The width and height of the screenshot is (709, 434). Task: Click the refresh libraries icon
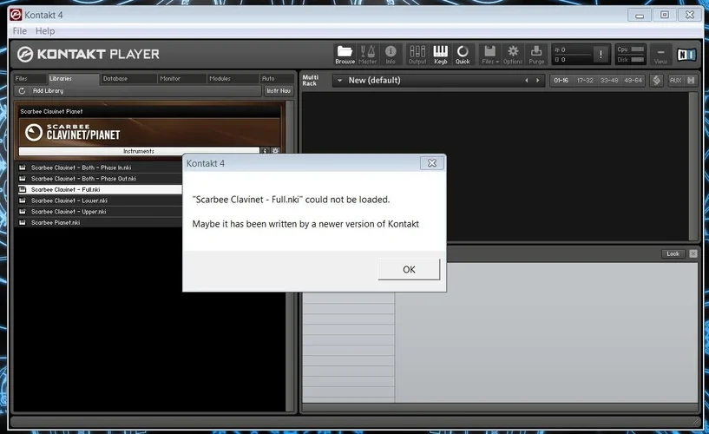tap(22, 91)
